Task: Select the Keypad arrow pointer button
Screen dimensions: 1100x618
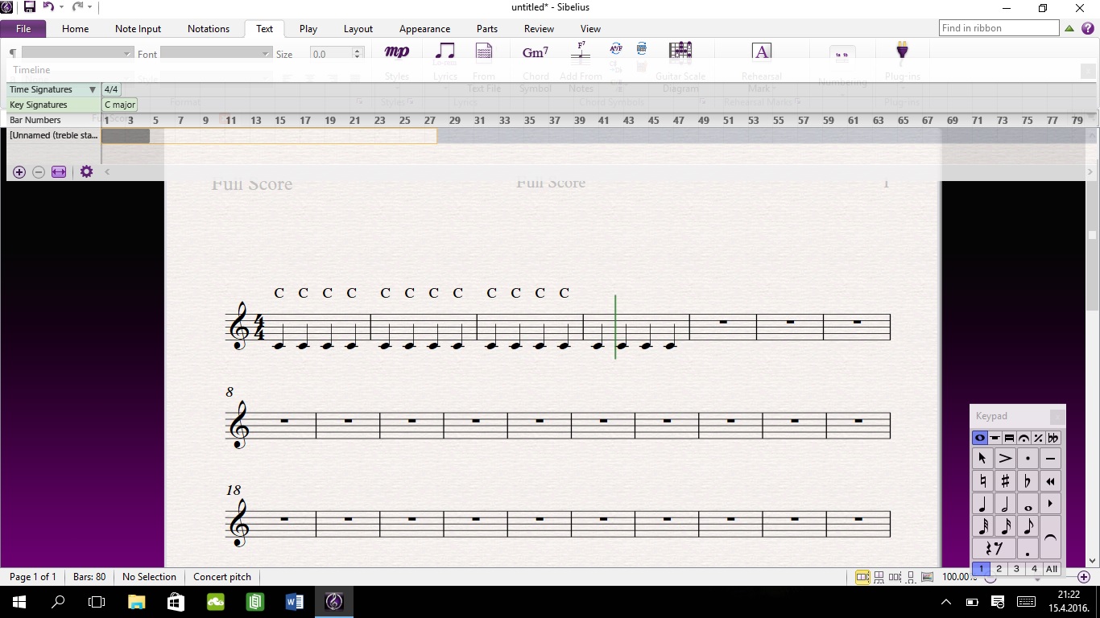Action: click(x=982, y=459)
